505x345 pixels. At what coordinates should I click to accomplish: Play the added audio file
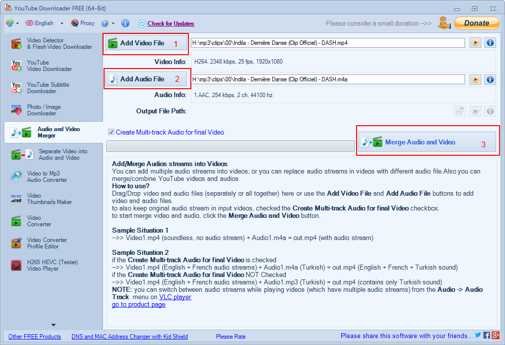coord(475,79)
